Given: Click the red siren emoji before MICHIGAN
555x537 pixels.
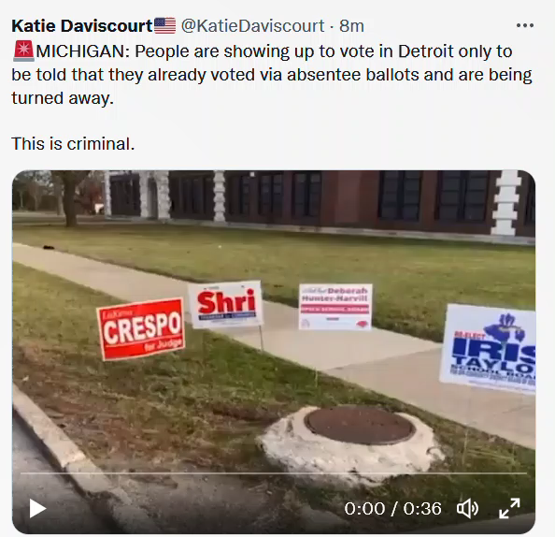Looking at the screenshot, I should [23, 51].
